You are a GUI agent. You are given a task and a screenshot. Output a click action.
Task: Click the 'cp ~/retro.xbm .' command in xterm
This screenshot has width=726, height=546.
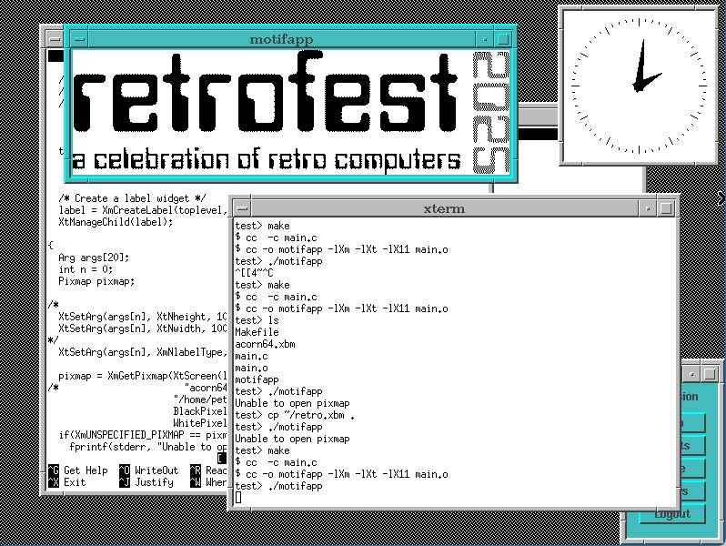[x=311, y=415]
